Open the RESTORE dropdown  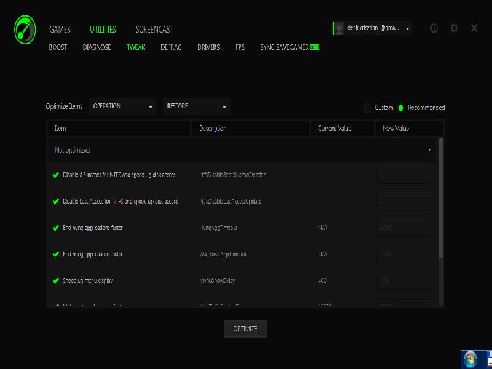[x=196, y=106]
